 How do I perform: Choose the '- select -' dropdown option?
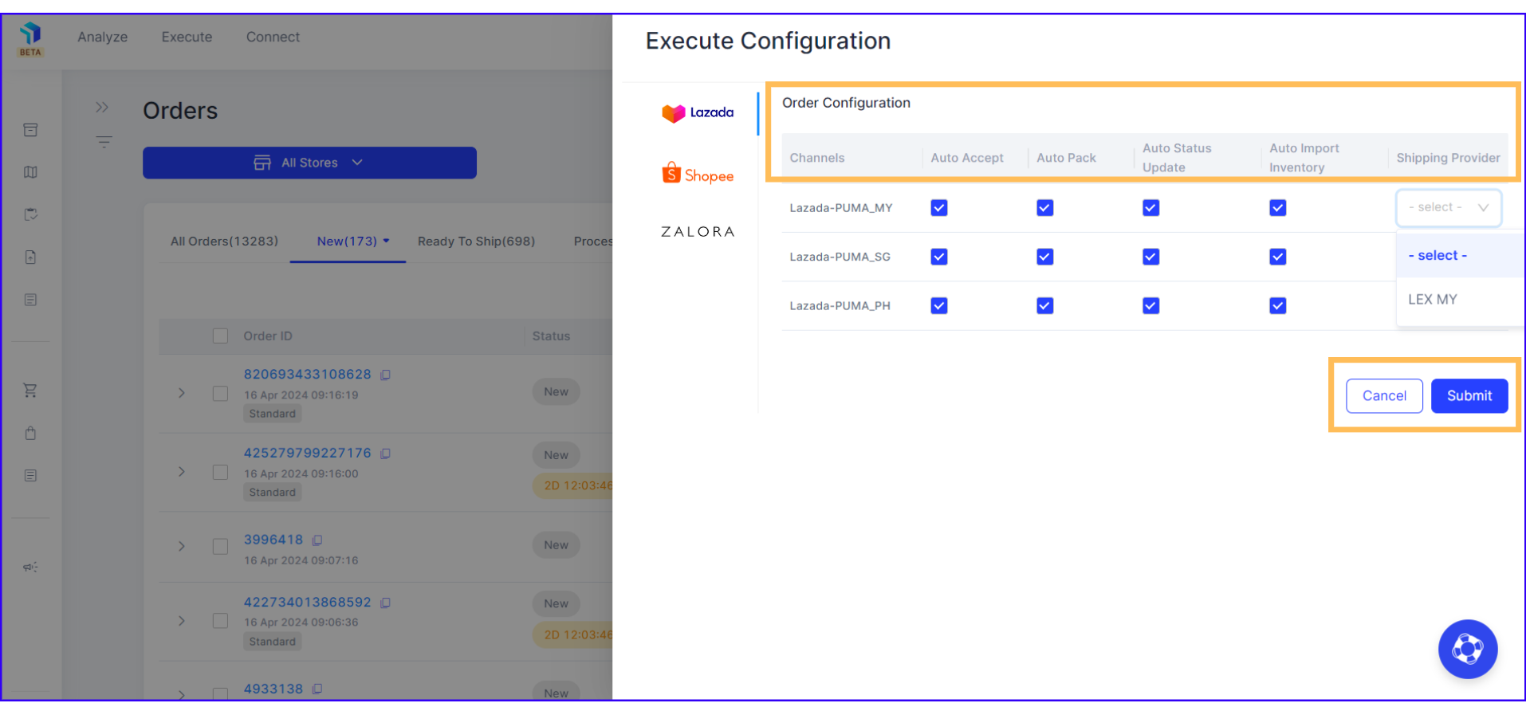tap(1460, 256)
